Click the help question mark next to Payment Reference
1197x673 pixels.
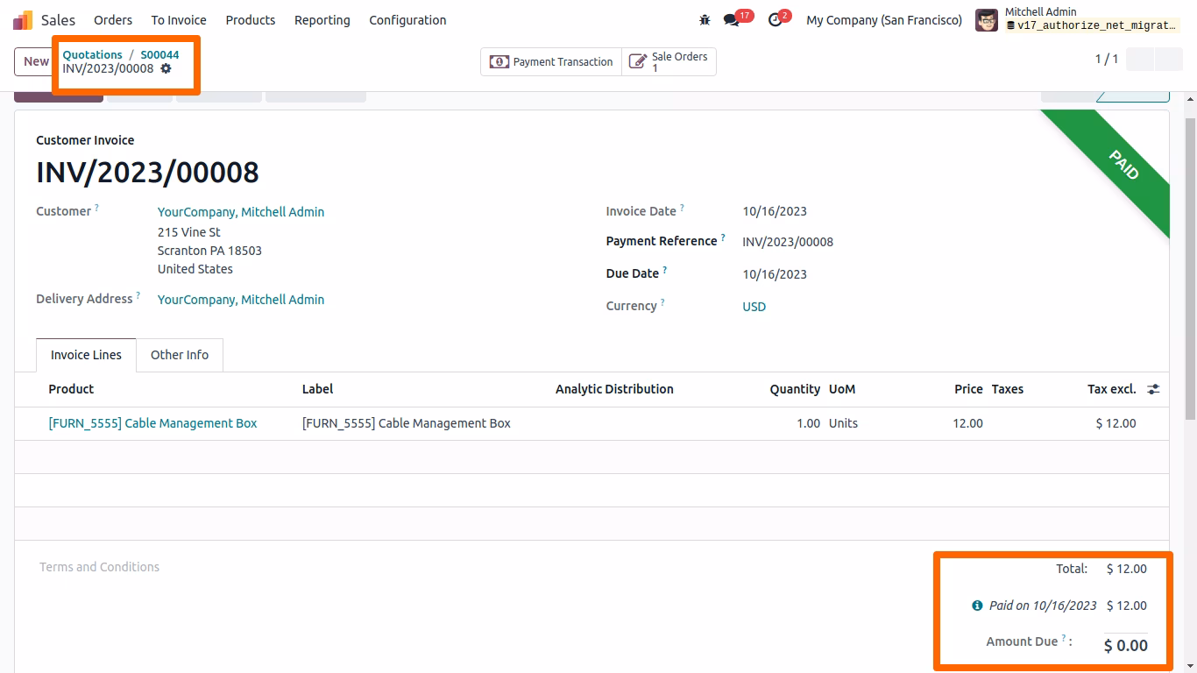tap(724, 237)
